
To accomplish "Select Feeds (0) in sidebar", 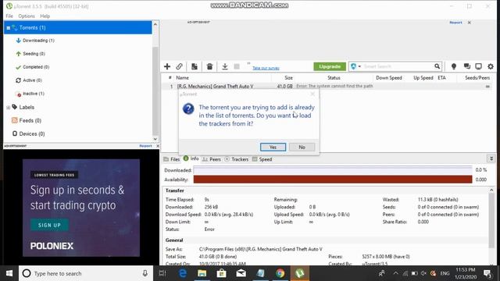I will tap(30, 120).
